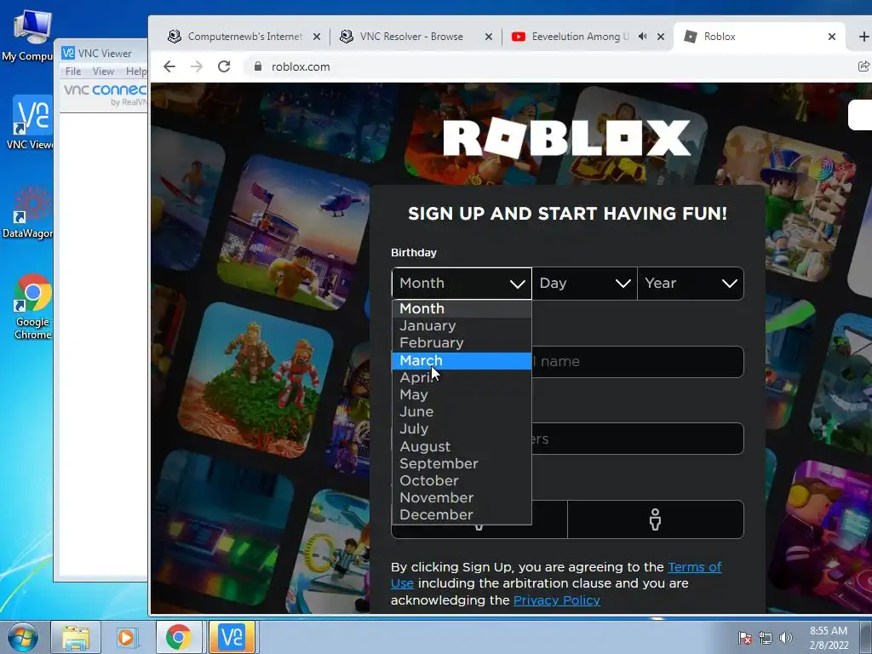Open the My Computer desktop icon

click(x=31, y=34)
